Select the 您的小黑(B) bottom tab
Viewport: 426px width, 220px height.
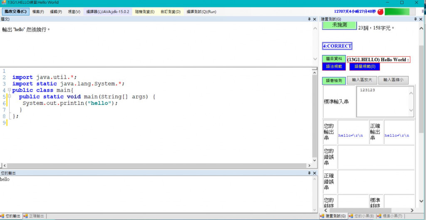coord(362,216)
